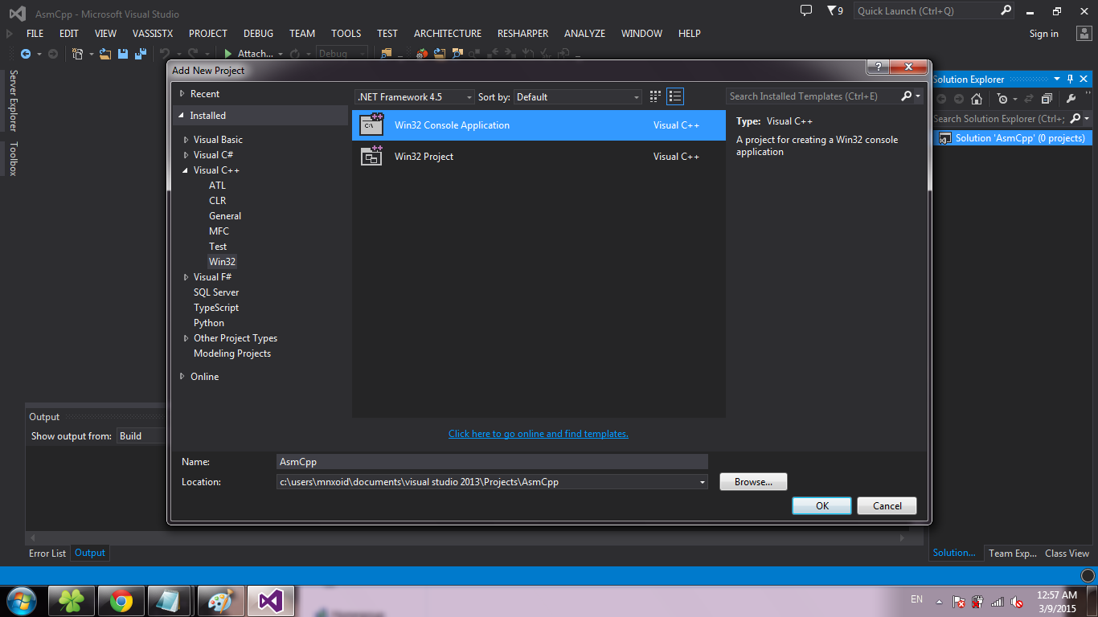Open the Show output from Build dropdown
Viewport: 1098px width, 617px height.
tap(141, 436)
